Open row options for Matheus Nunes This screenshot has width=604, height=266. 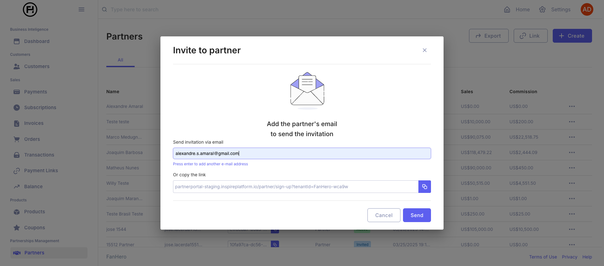tap(572, 168)
